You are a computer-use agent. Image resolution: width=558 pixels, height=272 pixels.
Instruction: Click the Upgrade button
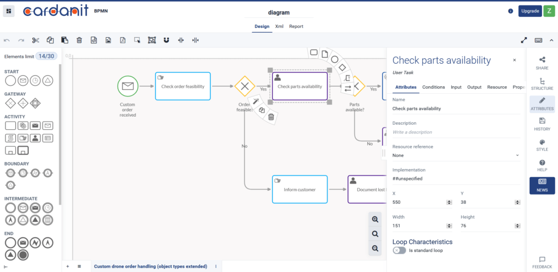coord(530,11)
